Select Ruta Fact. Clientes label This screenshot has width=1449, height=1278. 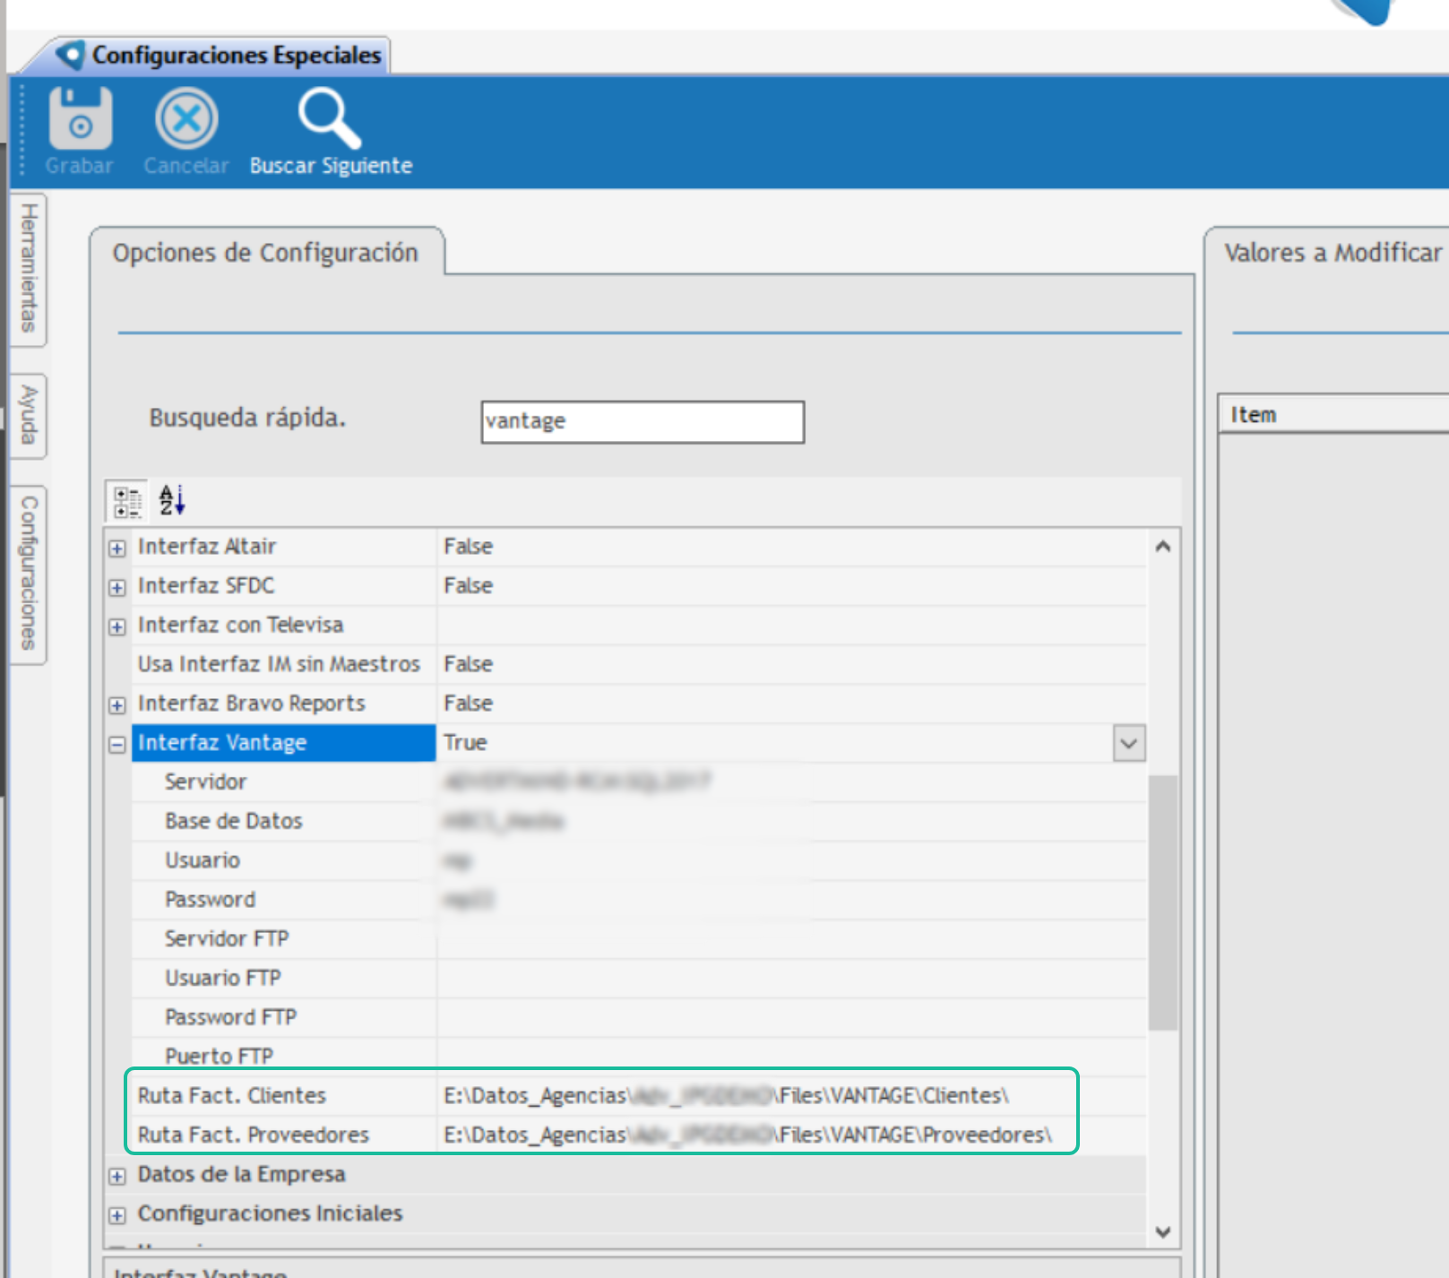click(x=232, y=1095)
